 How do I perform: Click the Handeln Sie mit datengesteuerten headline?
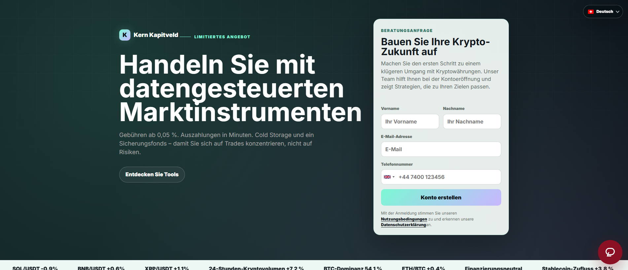point(240,88)
